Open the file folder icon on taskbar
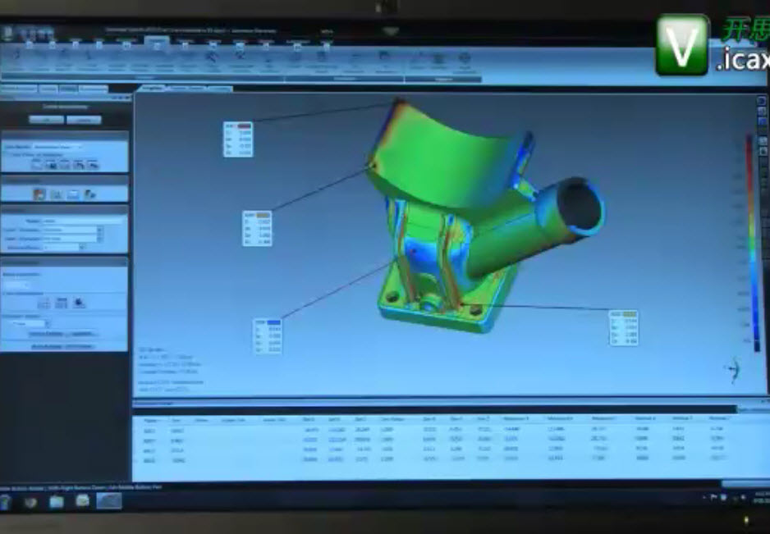 point(56,502)
